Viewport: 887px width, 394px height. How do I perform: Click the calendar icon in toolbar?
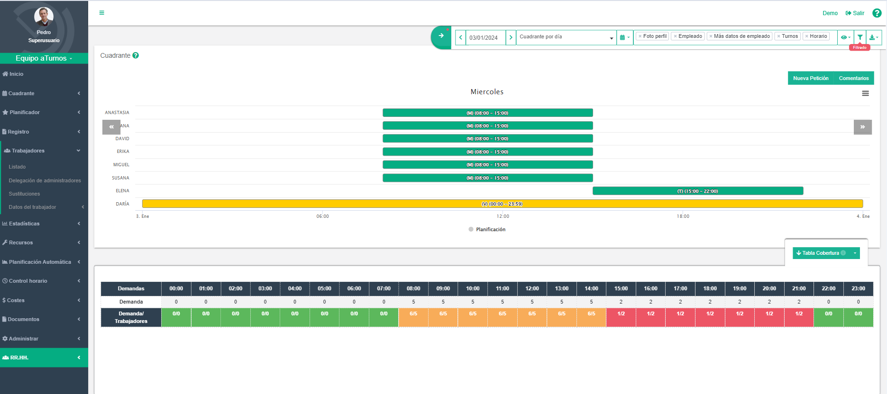tap(624, 37)
